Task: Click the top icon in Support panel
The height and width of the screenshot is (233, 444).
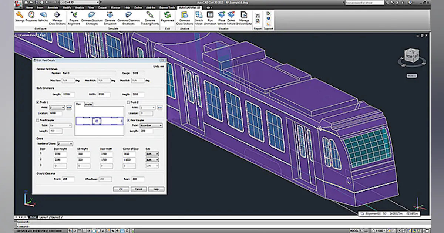Action: click(269, 13)
